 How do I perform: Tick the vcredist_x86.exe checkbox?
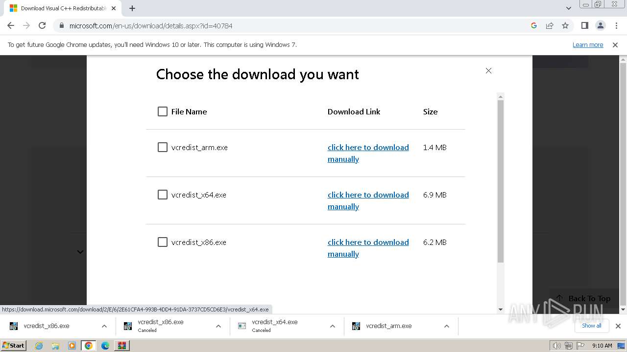pos(163,242)
